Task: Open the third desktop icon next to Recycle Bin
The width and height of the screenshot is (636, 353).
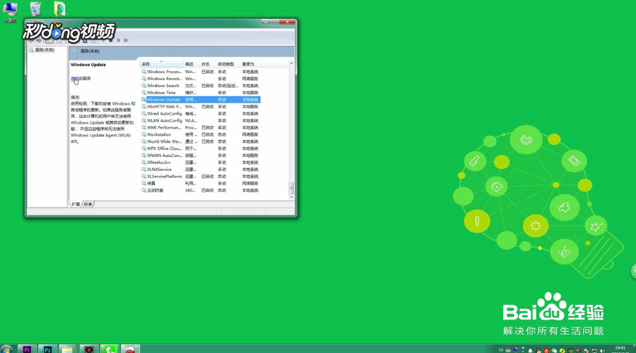Action: tap(59, 9)
